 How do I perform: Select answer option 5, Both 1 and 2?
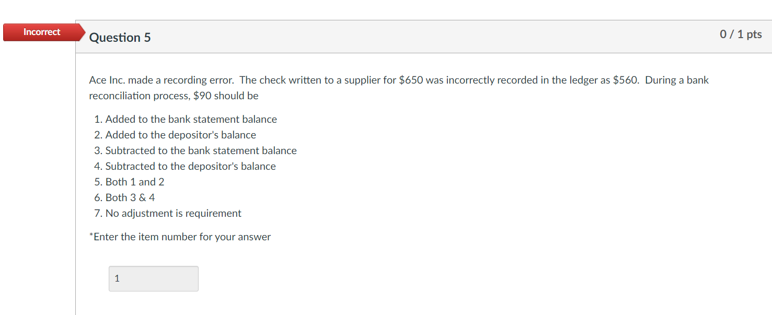pyautogui.click(x=134, y=182)
